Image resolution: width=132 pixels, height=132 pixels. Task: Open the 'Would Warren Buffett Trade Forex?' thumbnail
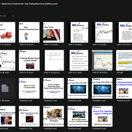[x=8, y=116]
